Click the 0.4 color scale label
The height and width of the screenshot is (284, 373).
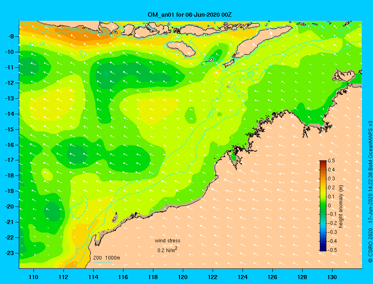(331, 170)
